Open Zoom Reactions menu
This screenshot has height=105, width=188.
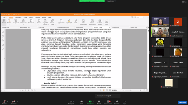point(117,102)
